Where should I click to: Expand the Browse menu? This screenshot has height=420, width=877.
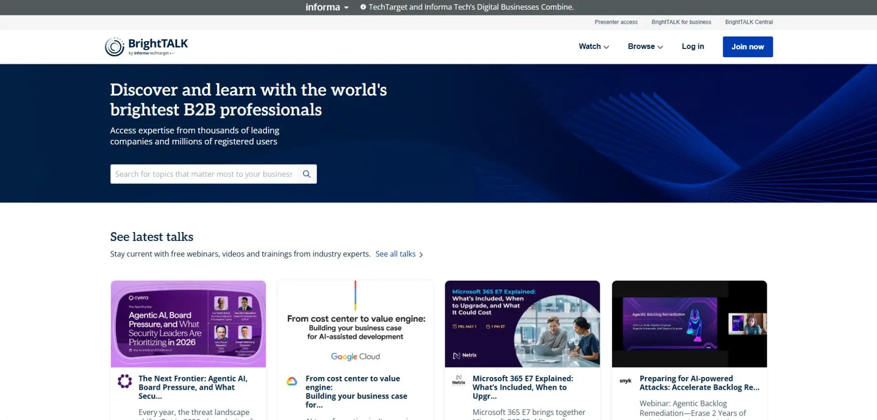coord(645,47)
